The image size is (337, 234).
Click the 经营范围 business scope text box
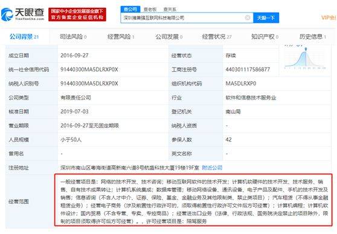tap(194, 200)
